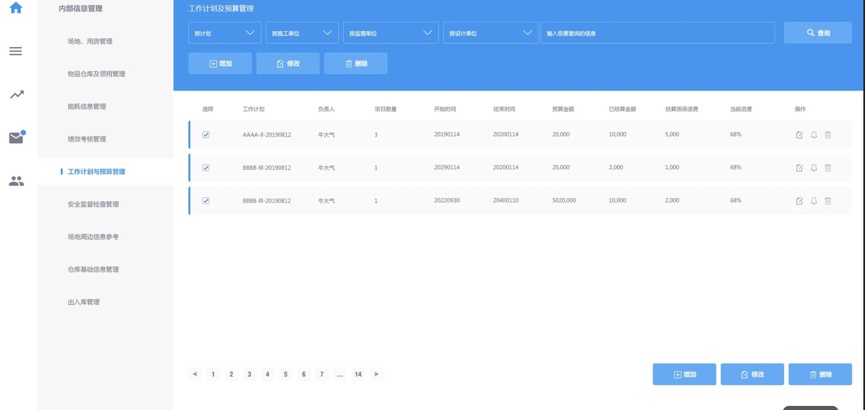Uncheck the checkbox for AAAA-II-20190812
865x410 pixels.
click(x=206, y=134)
